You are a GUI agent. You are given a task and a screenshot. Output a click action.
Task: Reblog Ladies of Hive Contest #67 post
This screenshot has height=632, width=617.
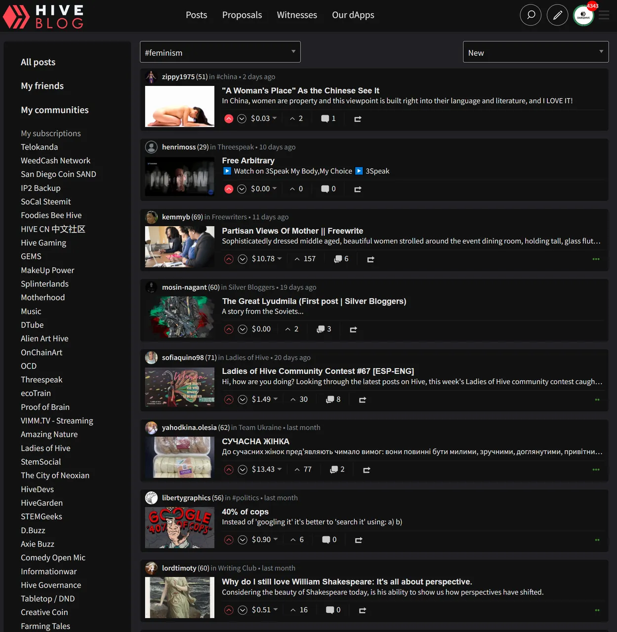coord(363,399)
